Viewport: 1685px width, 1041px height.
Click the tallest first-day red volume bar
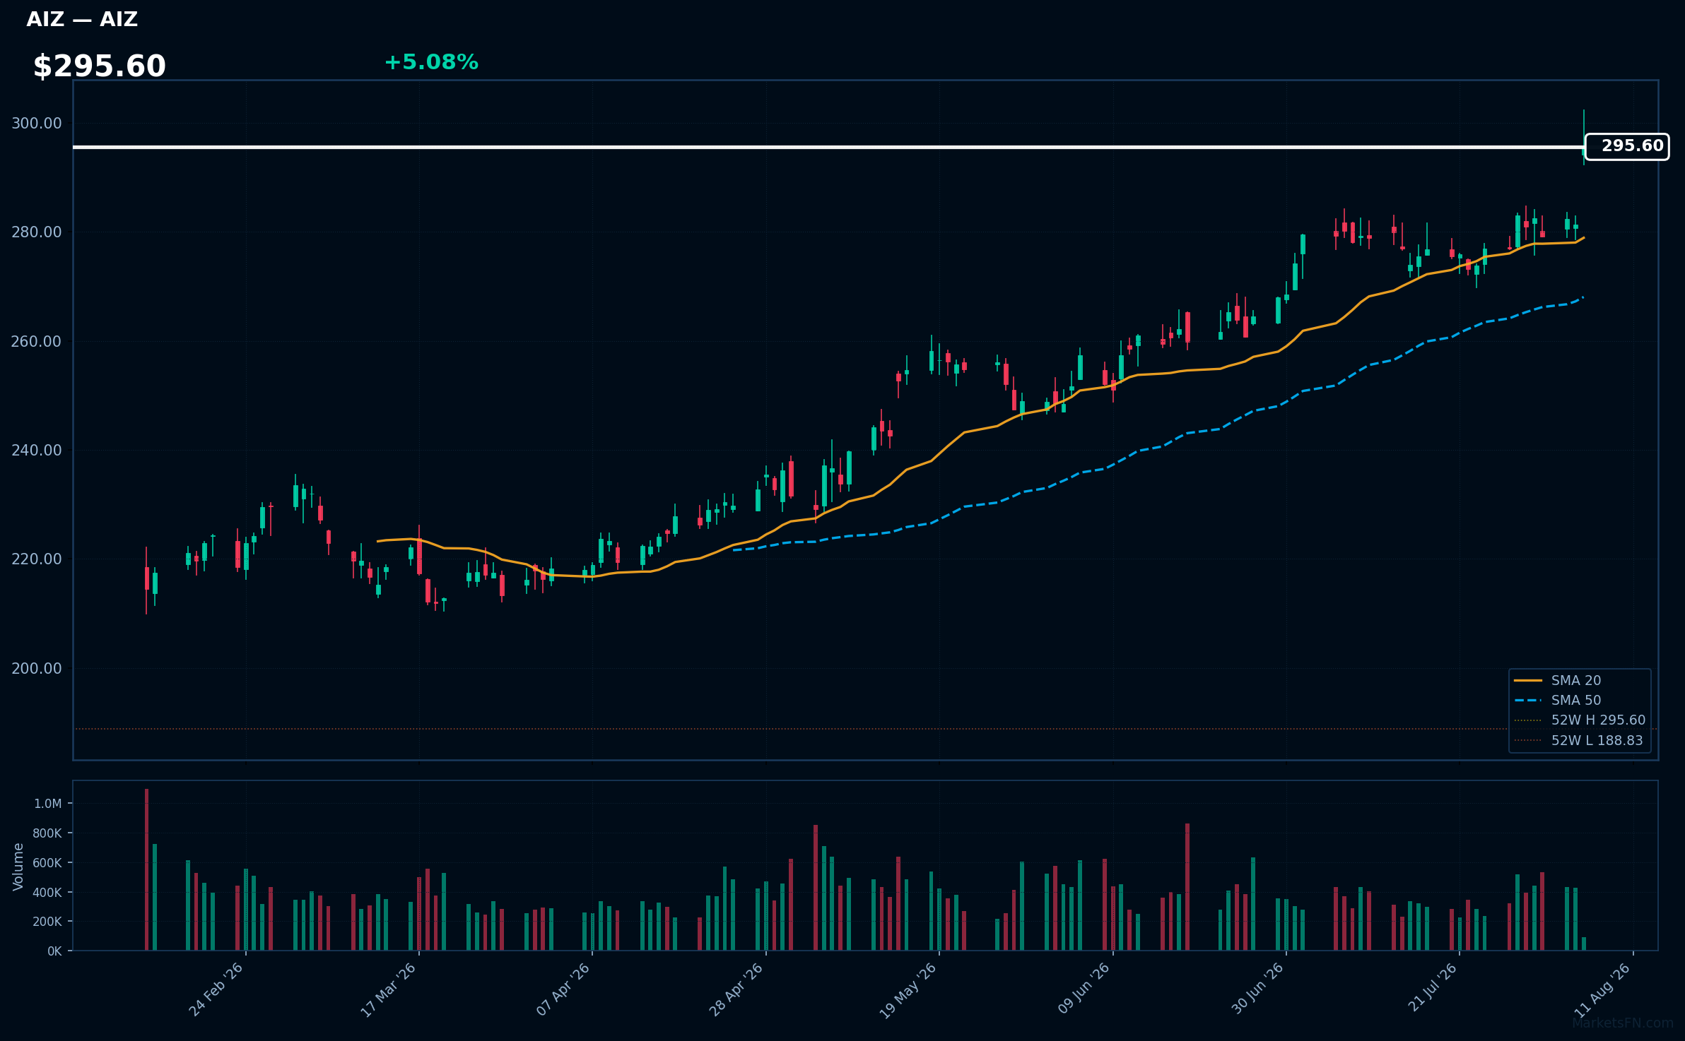[146, 870]
